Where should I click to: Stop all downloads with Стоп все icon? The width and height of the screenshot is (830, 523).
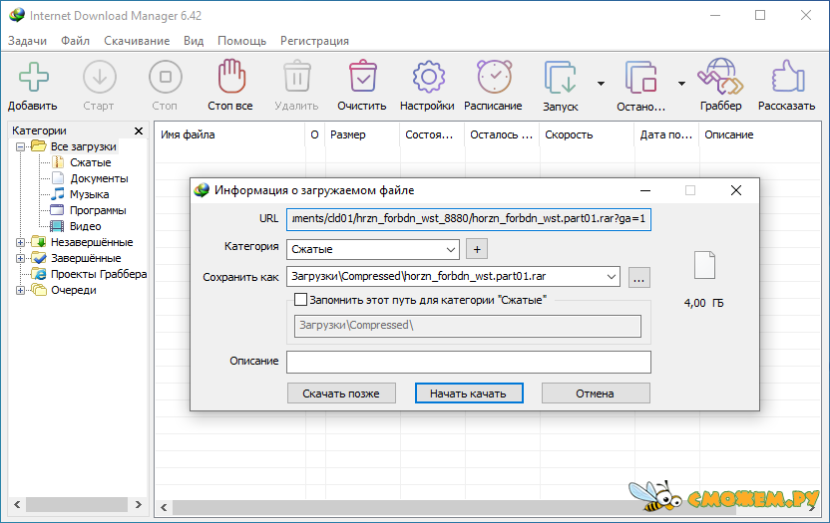pyautogui.click(x=231, y=77)
